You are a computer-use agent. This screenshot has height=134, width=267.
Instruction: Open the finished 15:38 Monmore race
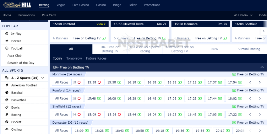click(94, 82)
